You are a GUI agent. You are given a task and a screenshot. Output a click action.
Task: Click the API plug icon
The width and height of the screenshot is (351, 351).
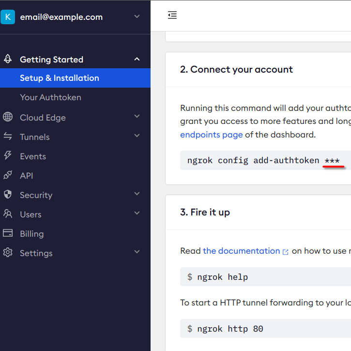(x=8, y=175)
